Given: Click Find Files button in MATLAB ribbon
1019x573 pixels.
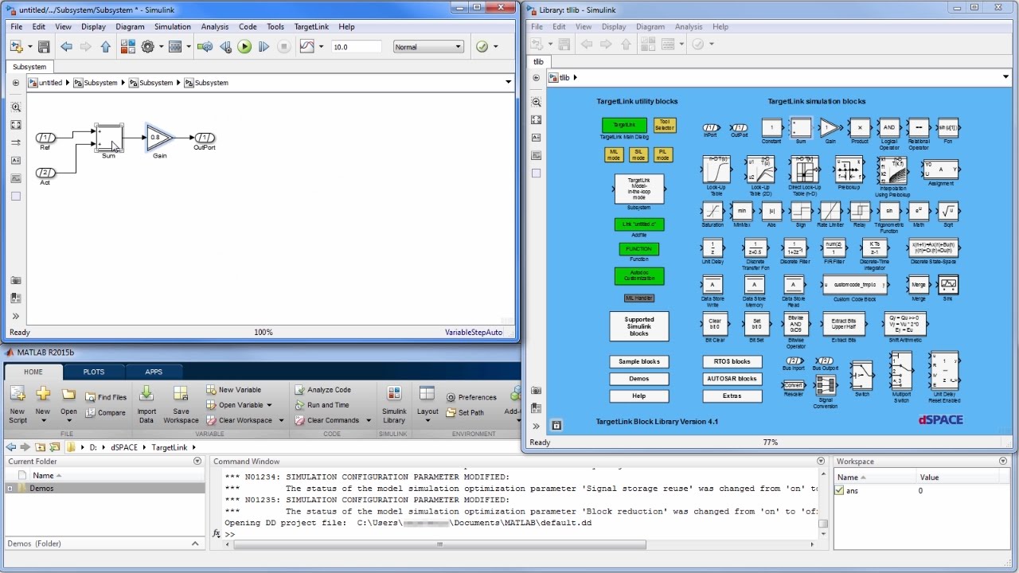Looking at the screenshot, I should tap(106, 397).
